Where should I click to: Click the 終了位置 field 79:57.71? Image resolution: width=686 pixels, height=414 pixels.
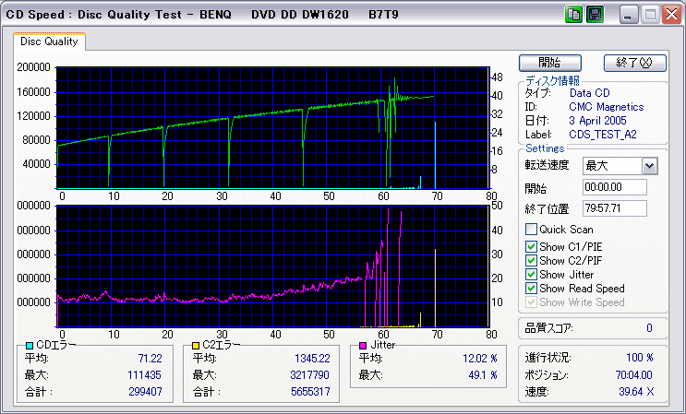(615, 208)
